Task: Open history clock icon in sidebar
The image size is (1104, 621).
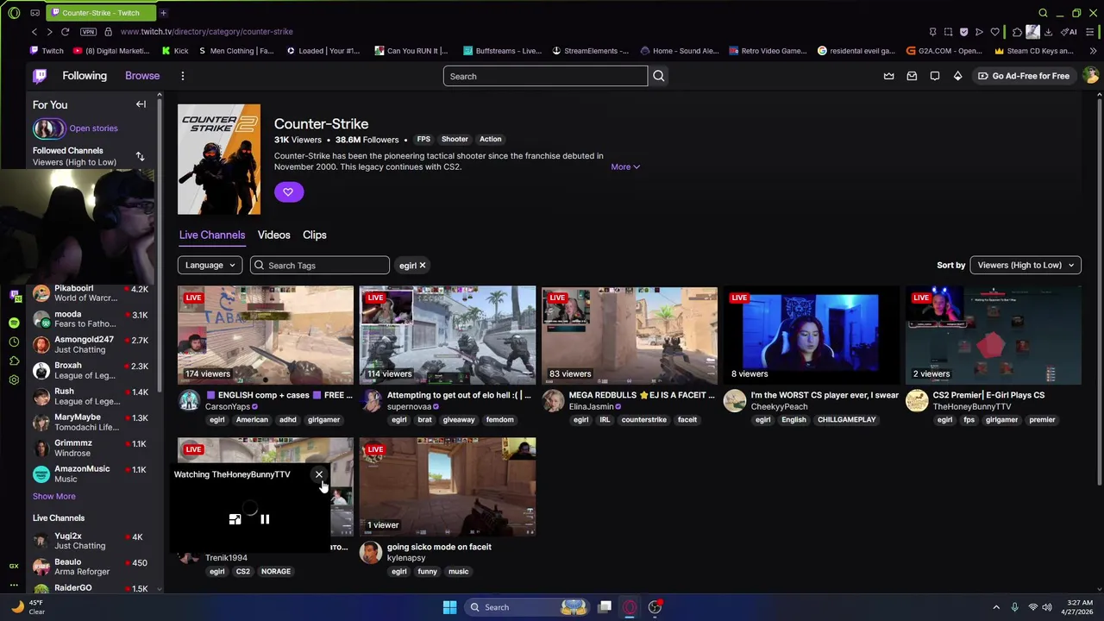Action: [x=14, y=342]
